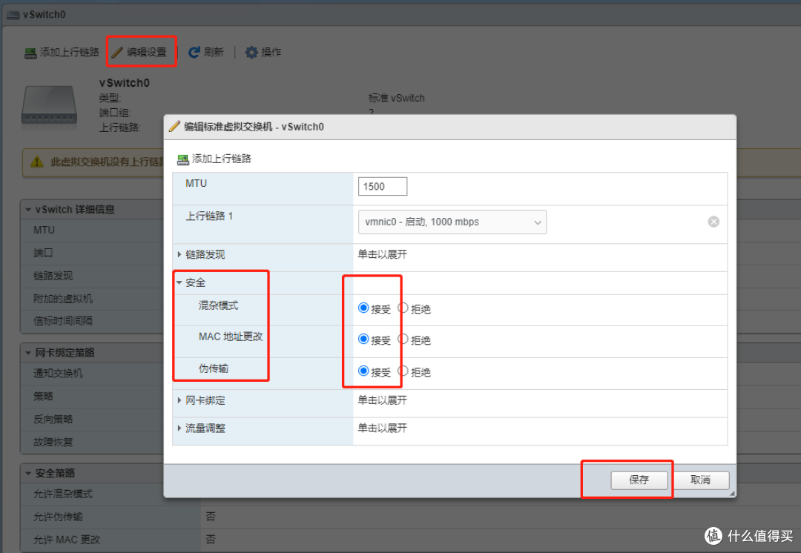The image size is (801, 553).
Task: Select 接受 for 混杂模式
Action: coord(363,308)
